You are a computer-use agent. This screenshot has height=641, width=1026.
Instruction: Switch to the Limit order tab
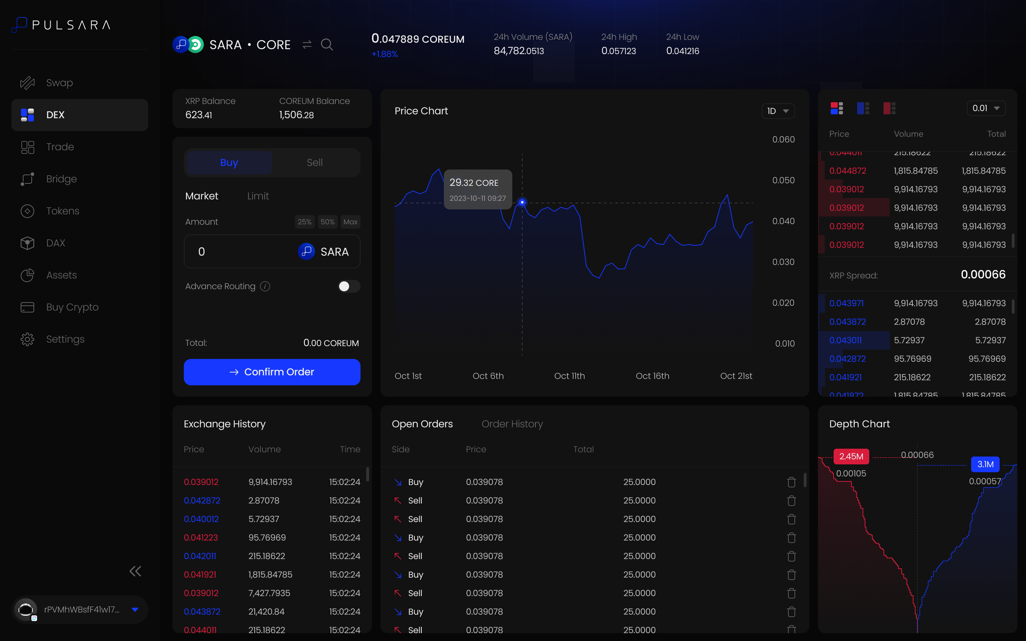258,196
